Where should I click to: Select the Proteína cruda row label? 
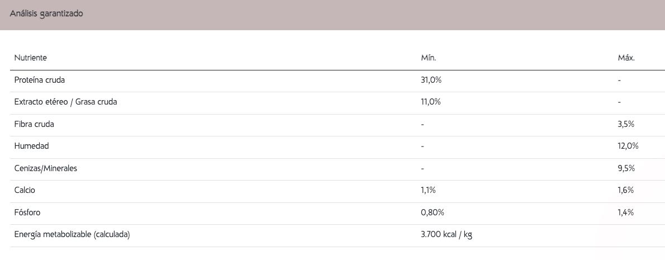40,80
